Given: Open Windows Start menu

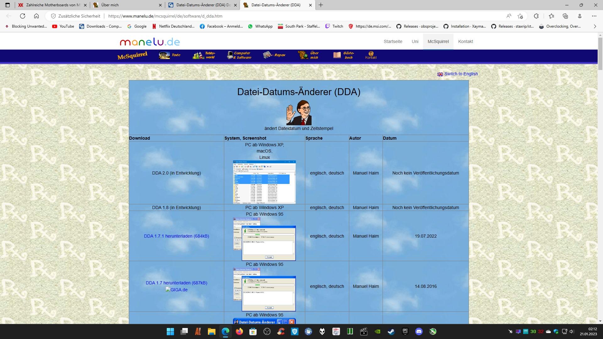Looking at the screenshot, I should 170,331.
